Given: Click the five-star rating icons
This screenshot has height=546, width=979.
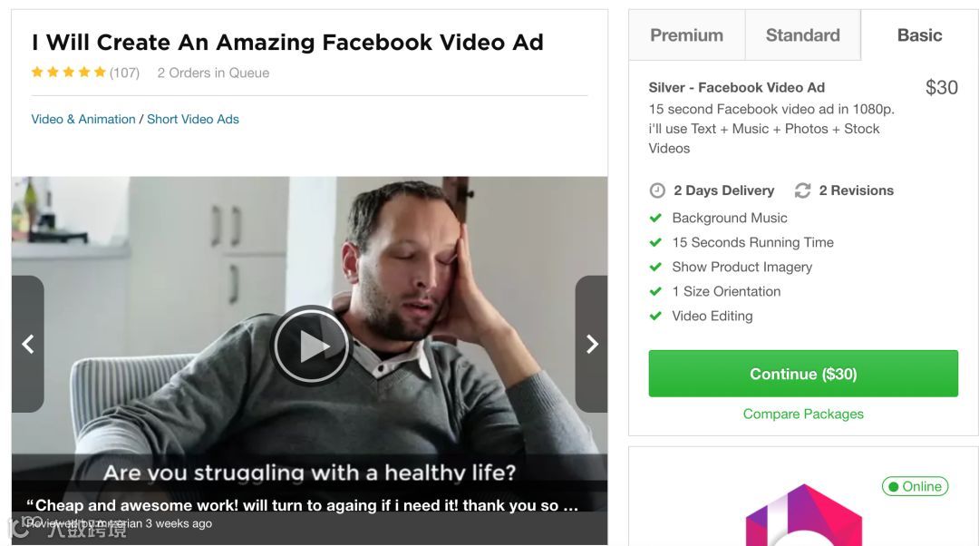Looking at the screenshot, I should point(69,73).
